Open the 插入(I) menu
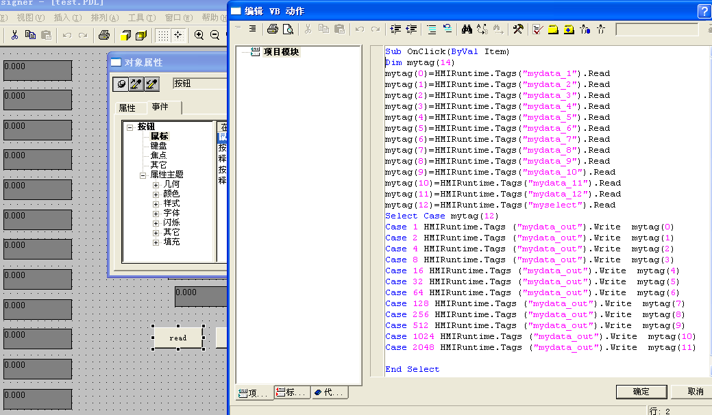 [x=68, y=18]
